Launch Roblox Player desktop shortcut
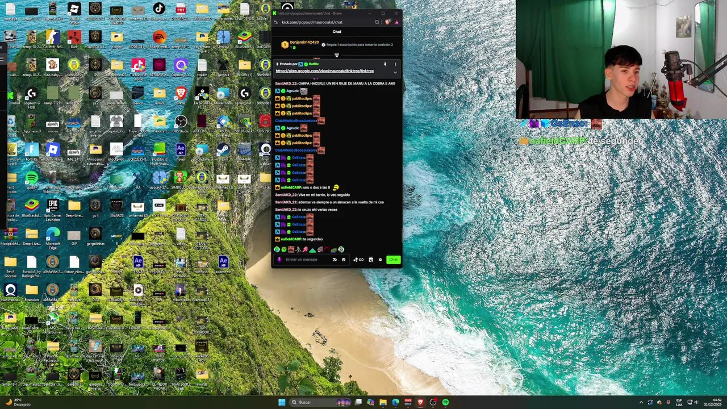The height and width of the screenshot is (409, 727). coord(53,152)
